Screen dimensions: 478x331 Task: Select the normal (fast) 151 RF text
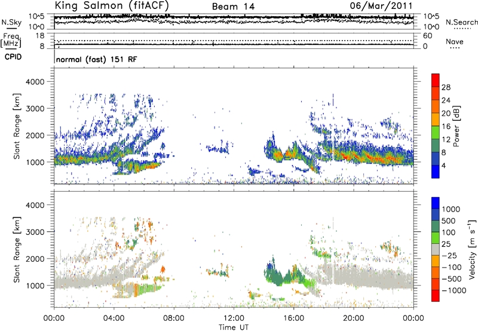click(97, 59)
